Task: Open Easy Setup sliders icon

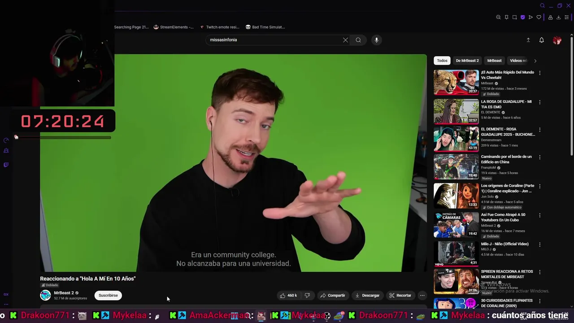Action: coord(566,17)
